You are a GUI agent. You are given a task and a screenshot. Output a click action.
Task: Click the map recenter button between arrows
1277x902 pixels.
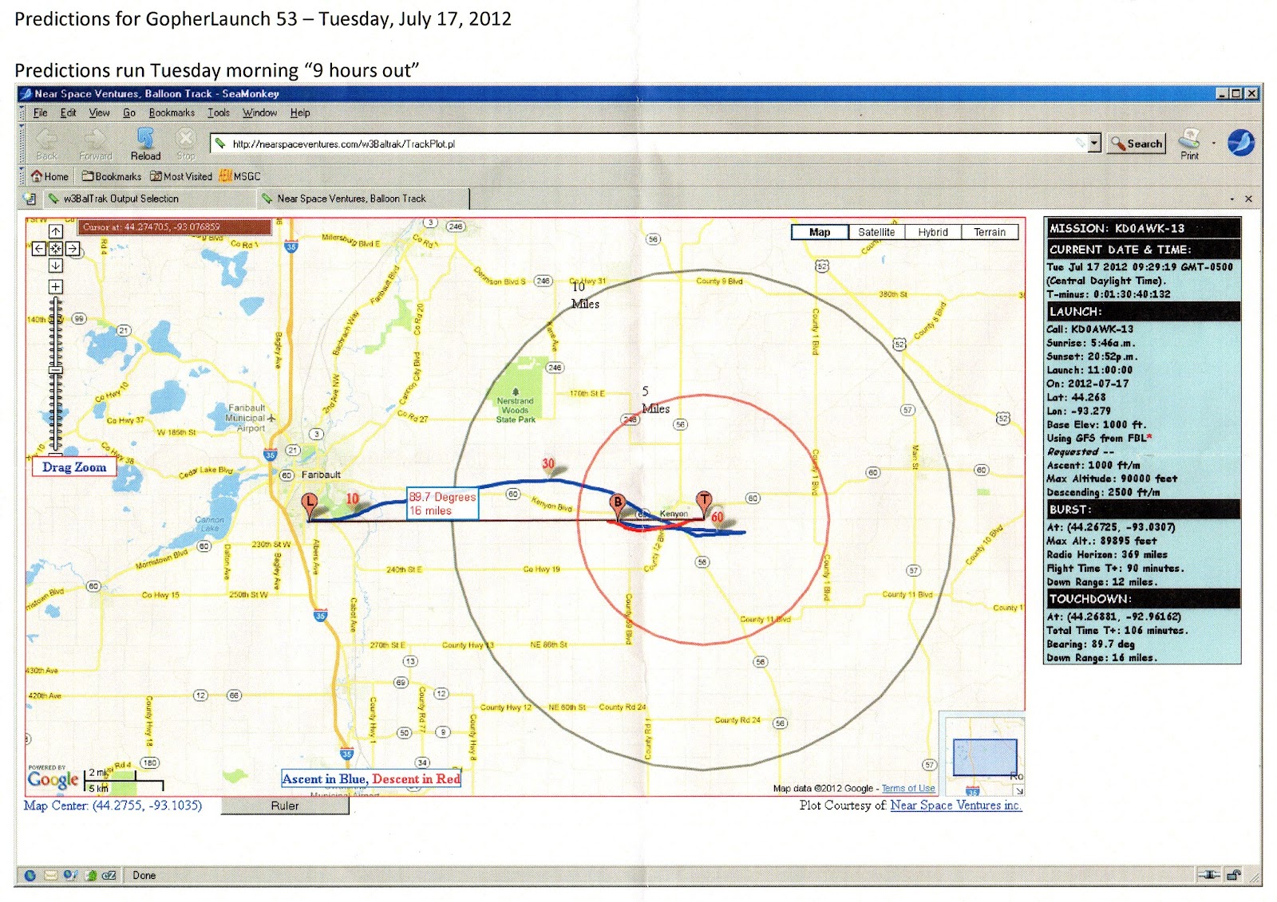click(56, 249)
